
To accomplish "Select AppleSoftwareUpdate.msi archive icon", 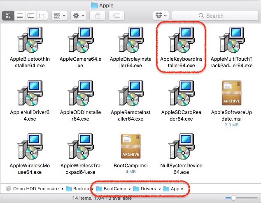I will (x=231, y=93).
